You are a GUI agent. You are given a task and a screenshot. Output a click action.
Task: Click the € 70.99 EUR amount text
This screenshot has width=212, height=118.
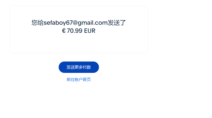click(79, 31)
